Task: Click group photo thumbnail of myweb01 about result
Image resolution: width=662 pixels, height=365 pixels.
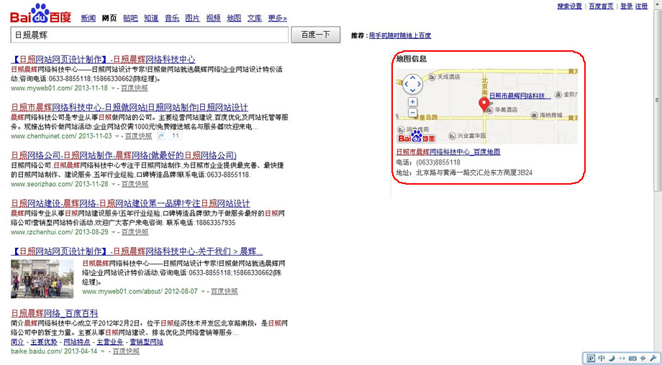Action: (42, 279)
